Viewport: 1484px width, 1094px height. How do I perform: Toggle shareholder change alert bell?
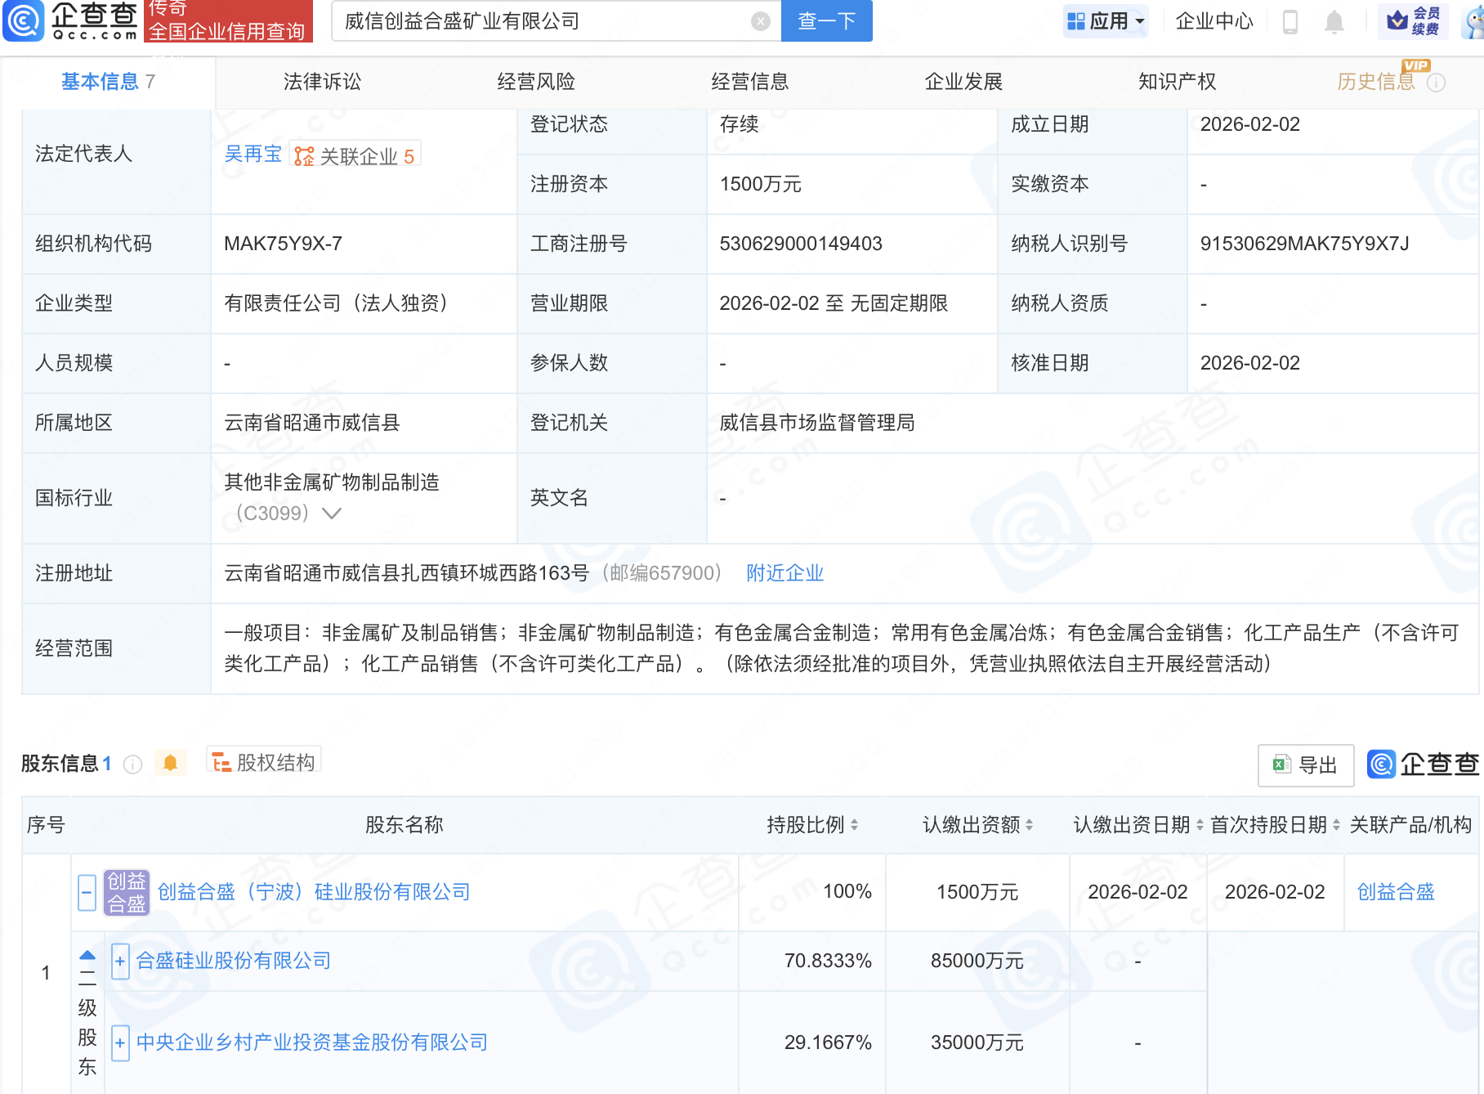pyautogui.click(x=170, y=763)
